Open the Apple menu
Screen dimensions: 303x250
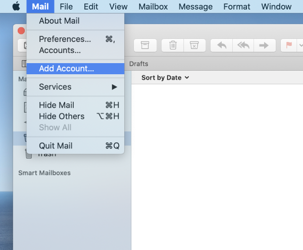pos(16,7)
